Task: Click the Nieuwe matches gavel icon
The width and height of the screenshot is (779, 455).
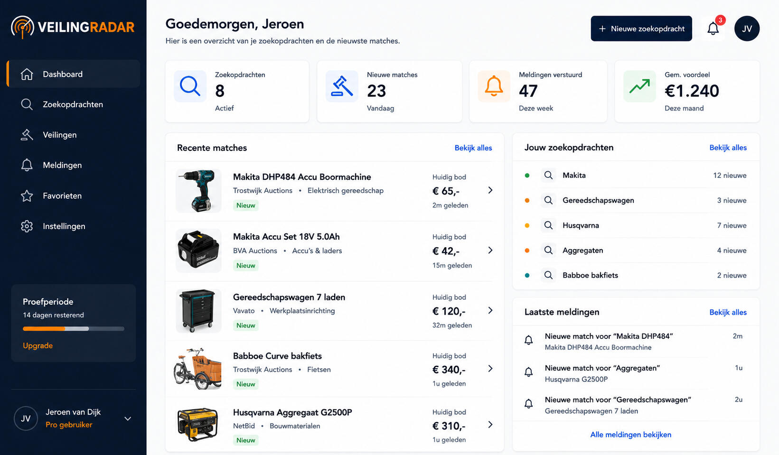Action: pos(342,86)
